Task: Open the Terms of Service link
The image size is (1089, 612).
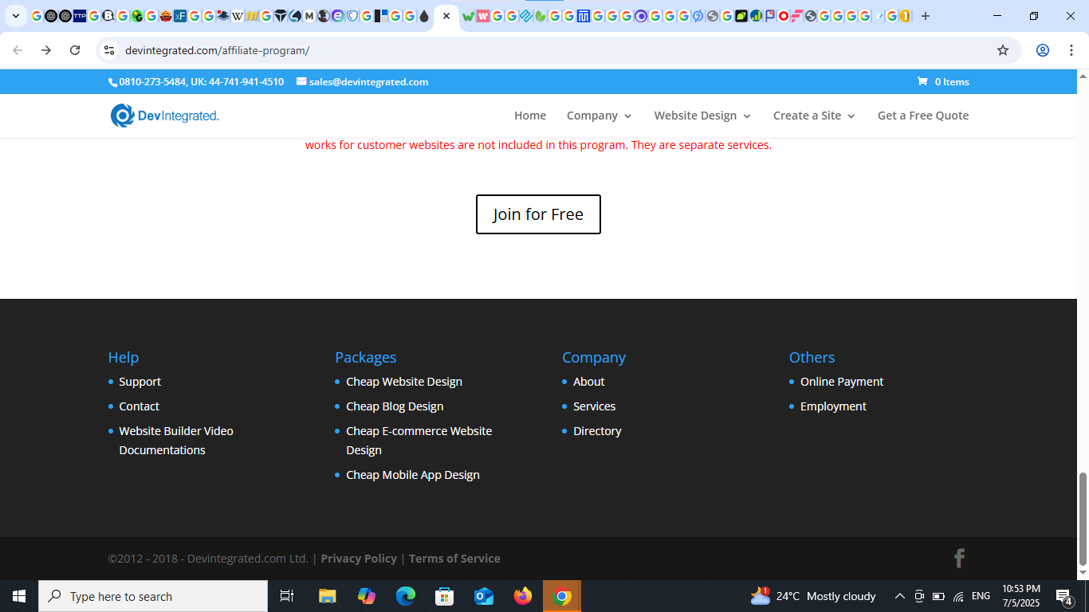Action: click(454, 559)
